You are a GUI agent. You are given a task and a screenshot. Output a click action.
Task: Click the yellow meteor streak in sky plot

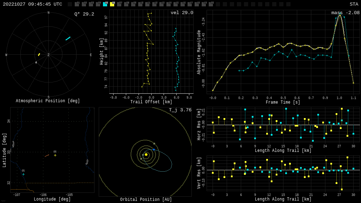pos(39,55)
